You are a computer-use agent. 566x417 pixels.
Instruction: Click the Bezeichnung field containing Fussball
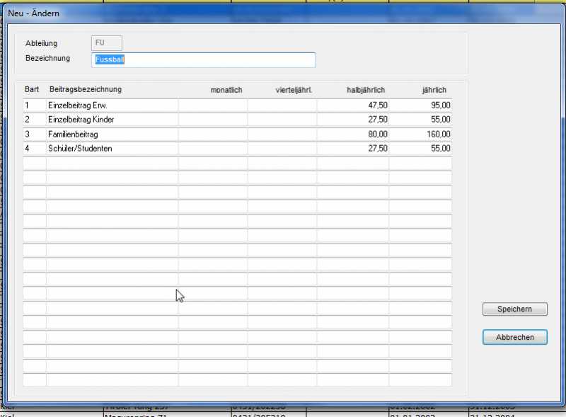tap(204, 60)
